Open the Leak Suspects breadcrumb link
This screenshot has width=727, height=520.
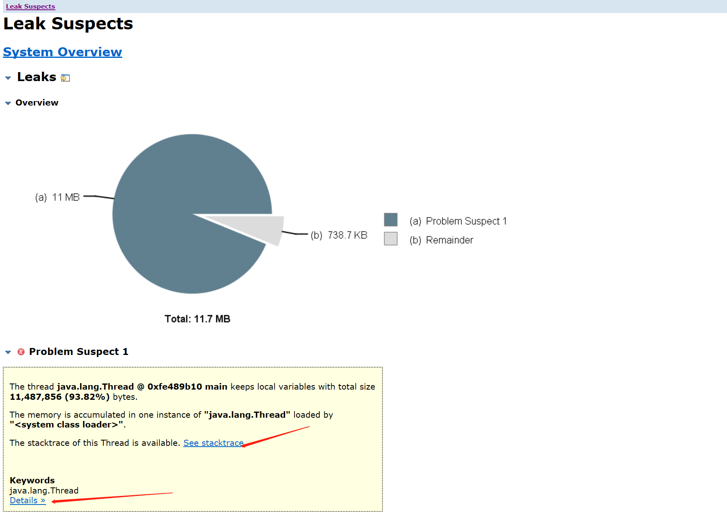click(31, 7)
